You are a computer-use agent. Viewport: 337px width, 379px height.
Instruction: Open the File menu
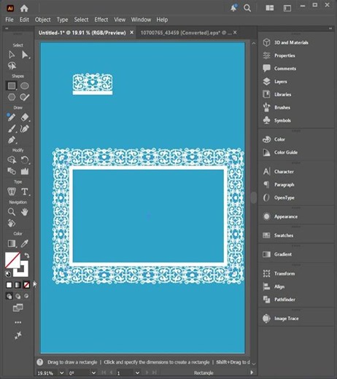[9, 20]
